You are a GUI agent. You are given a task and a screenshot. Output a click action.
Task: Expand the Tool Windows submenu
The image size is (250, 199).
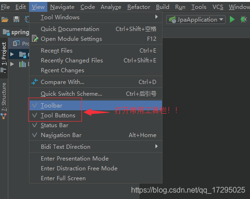click(96, 17)
